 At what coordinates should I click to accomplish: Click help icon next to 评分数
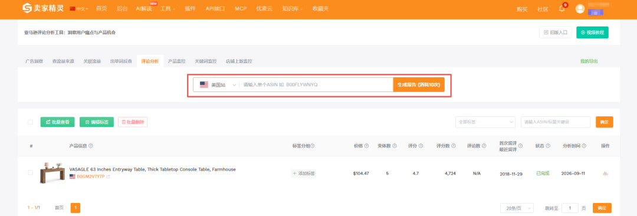click(454, 146)
